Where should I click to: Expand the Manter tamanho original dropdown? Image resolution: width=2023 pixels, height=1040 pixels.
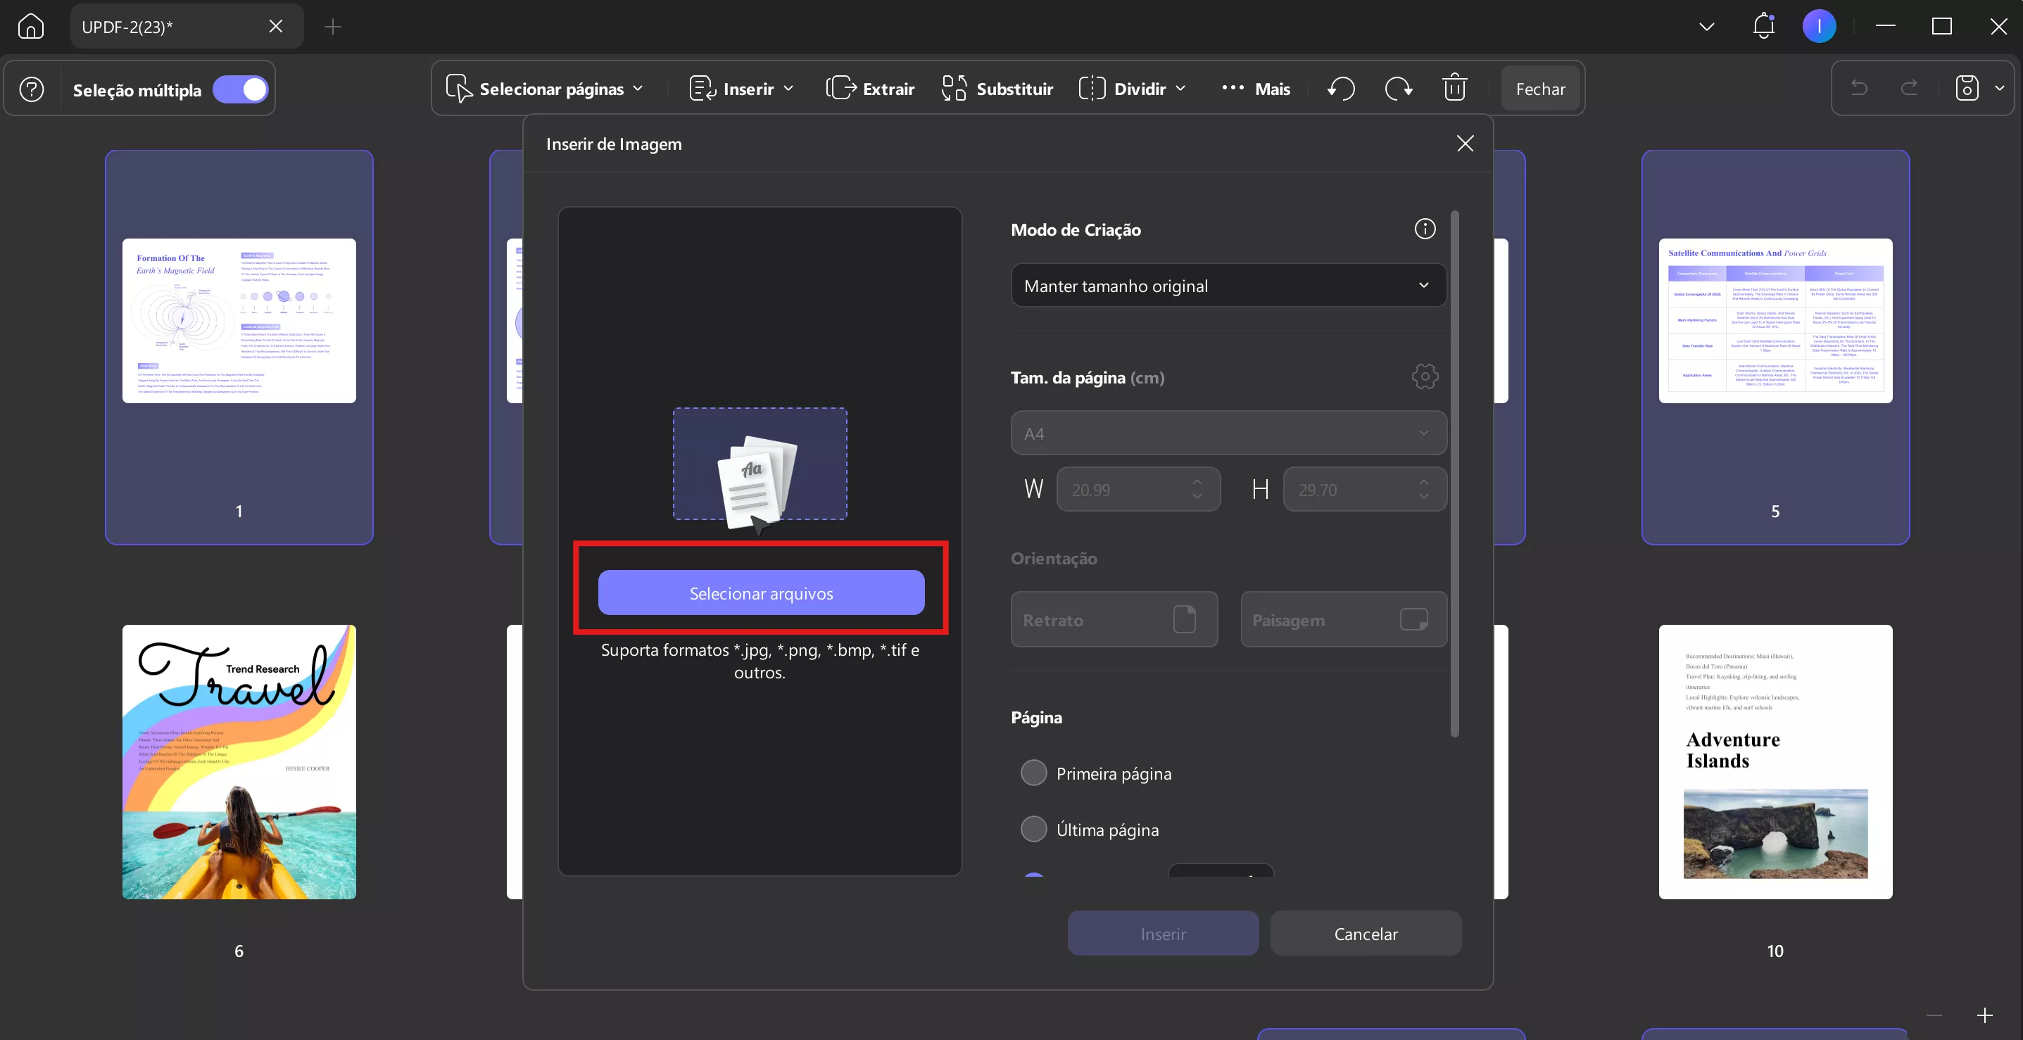pos(1228,286)
